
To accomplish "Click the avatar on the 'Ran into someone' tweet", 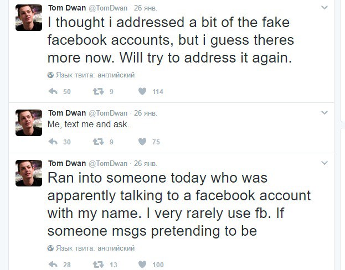I will click(x=29, y=173).
